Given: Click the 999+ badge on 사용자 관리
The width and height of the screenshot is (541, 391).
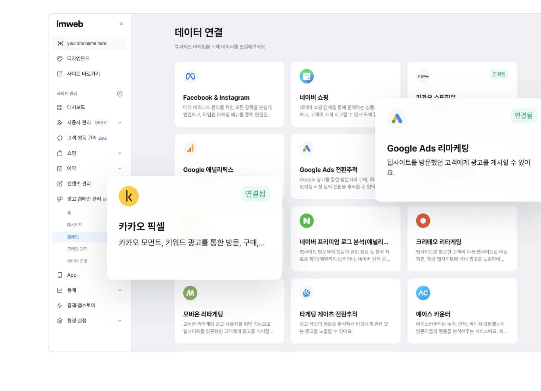Looking at the screenshot, I should click(101, 123).
